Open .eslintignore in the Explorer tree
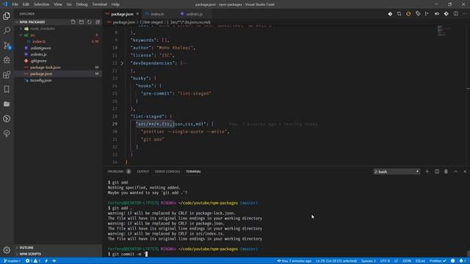This screenshot has width=470, height=264. click(40, 48)
